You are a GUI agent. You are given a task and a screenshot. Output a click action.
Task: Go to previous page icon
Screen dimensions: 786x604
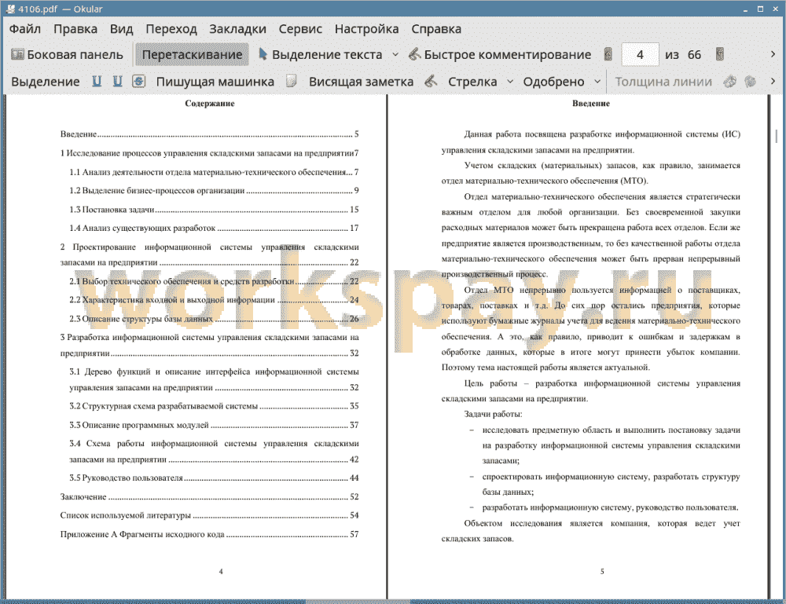[x=608, y=55]
